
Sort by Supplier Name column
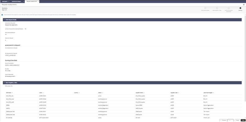coord(144,93)
